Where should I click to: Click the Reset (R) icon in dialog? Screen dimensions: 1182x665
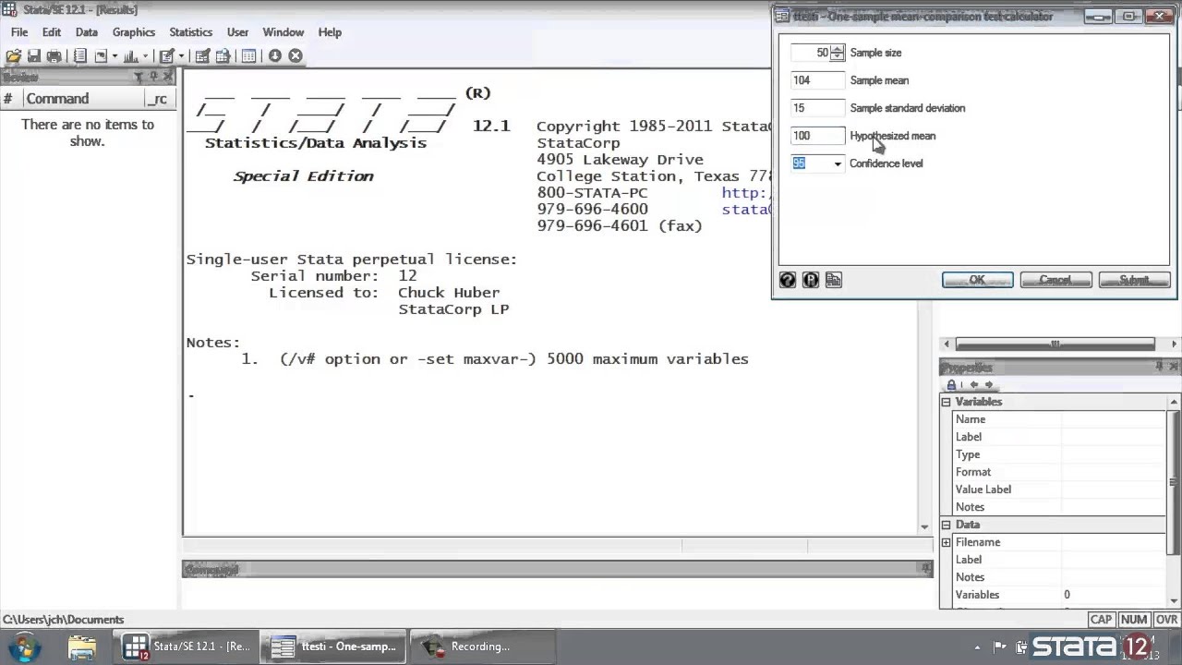[811, 280]
